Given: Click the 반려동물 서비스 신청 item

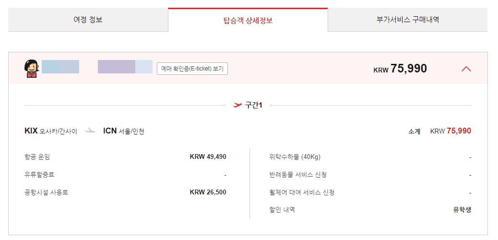Looking at the screenshot, I should tap(297, 175).
